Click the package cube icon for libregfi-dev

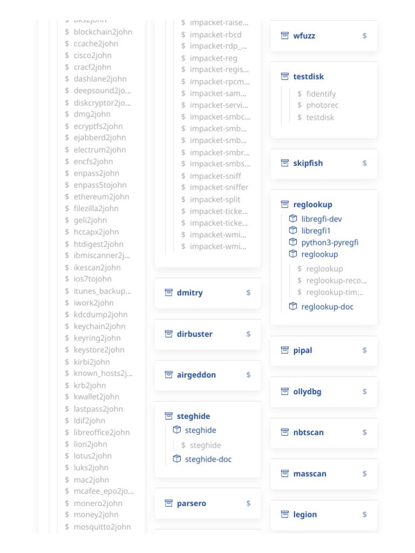[293, 219]
